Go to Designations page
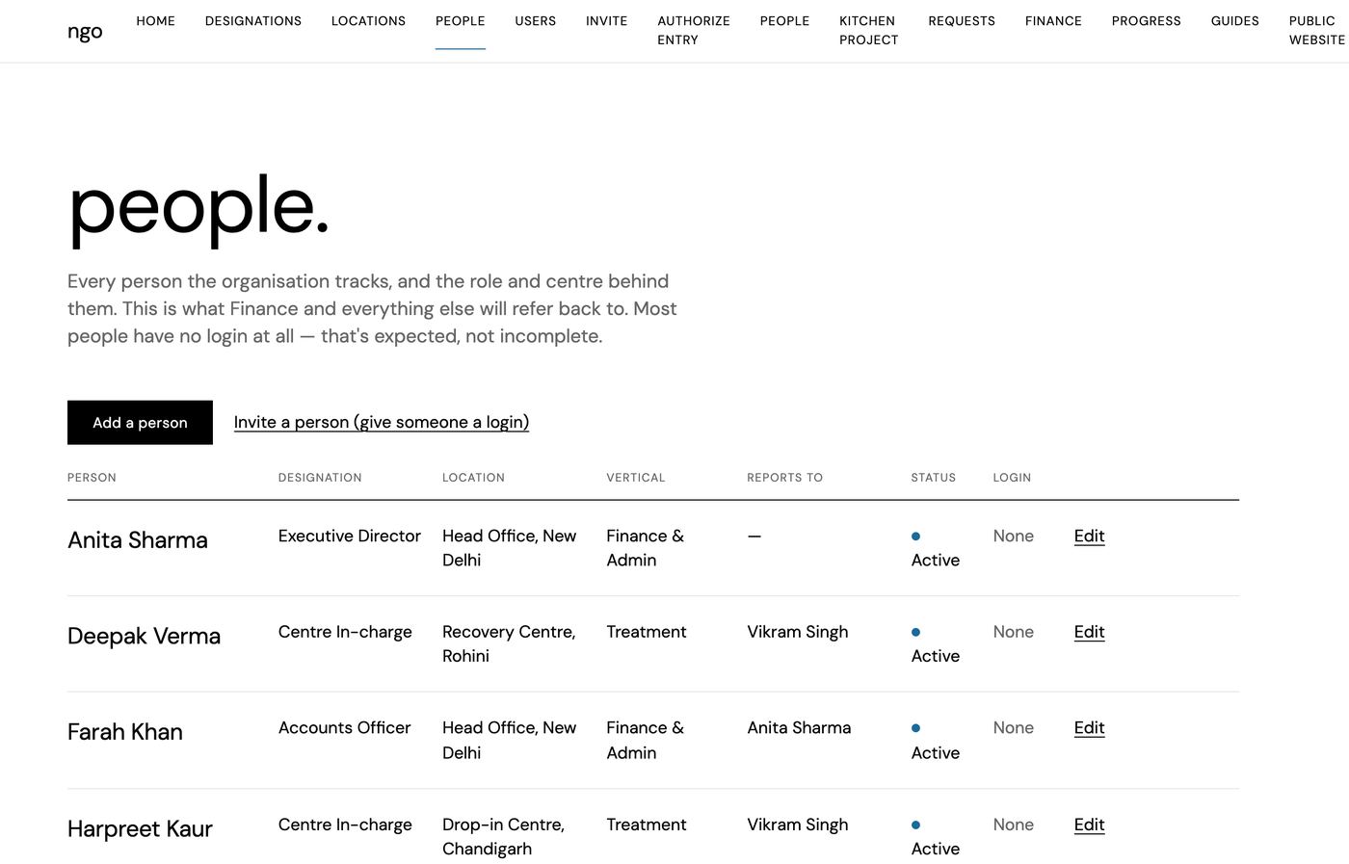This screenshot has width=1349, height=864. click(253, 21)
